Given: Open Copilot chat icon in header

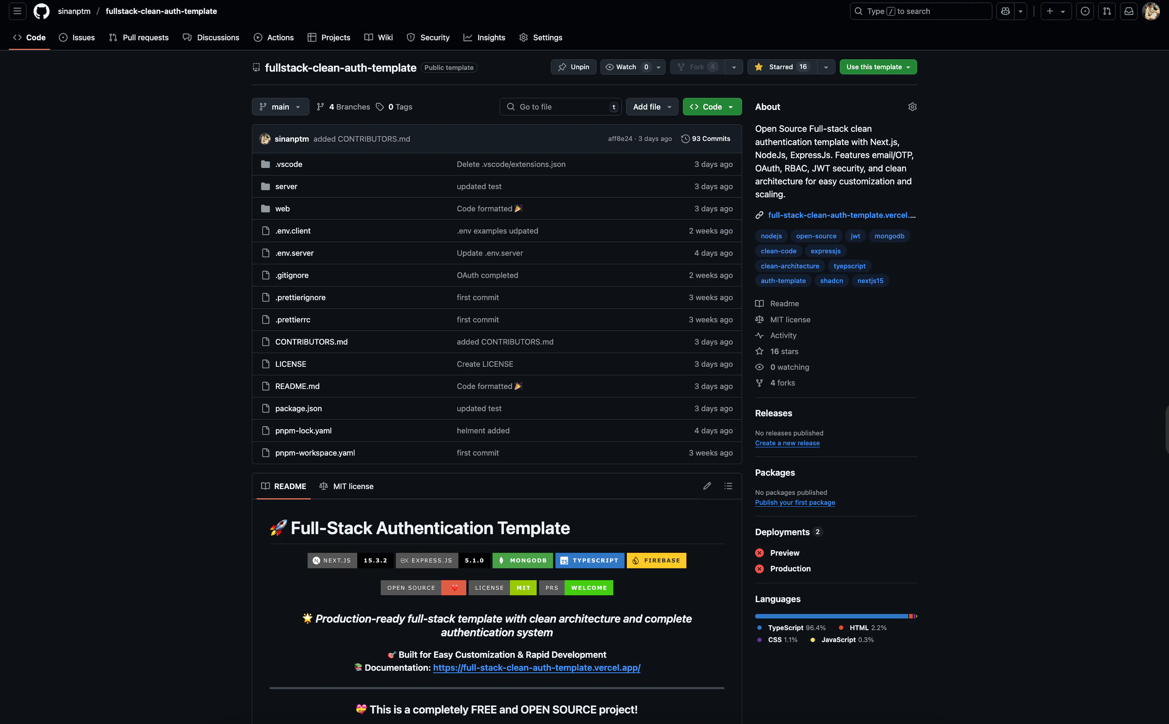Looking at the screenshot, I should [x=1005, y=11].
